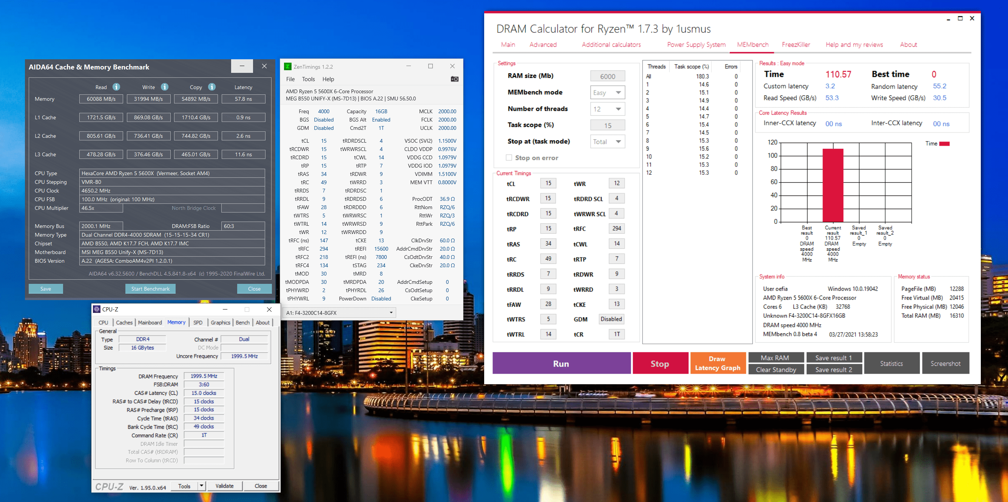Open the ZenTimings File menu

point(290,79)
